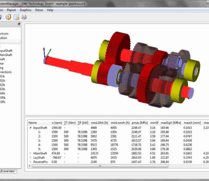Click ReversePin speed value 0.00

54,162
